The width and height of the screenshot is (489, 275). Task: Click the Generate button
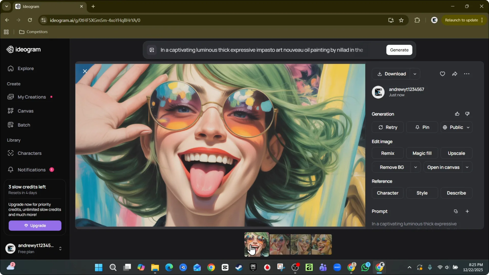(x=399, y=50)
